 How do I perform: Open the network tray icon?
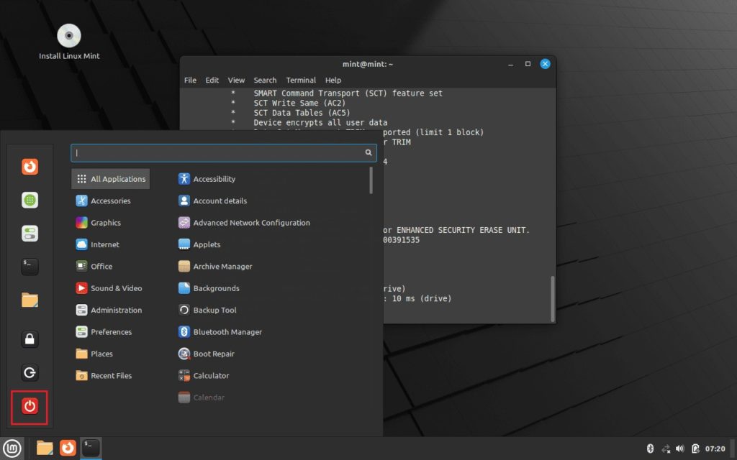click(666, 448)
